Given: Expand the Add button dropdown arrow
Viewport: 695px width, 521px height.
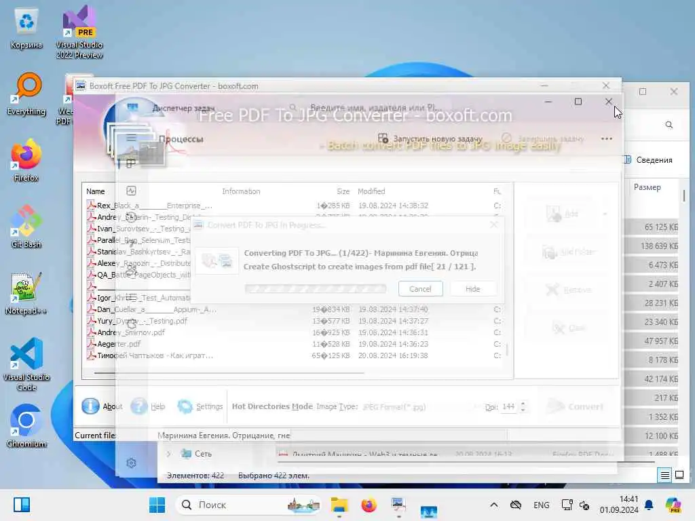Looking at the screenshot, I should [x=605, y=214].
